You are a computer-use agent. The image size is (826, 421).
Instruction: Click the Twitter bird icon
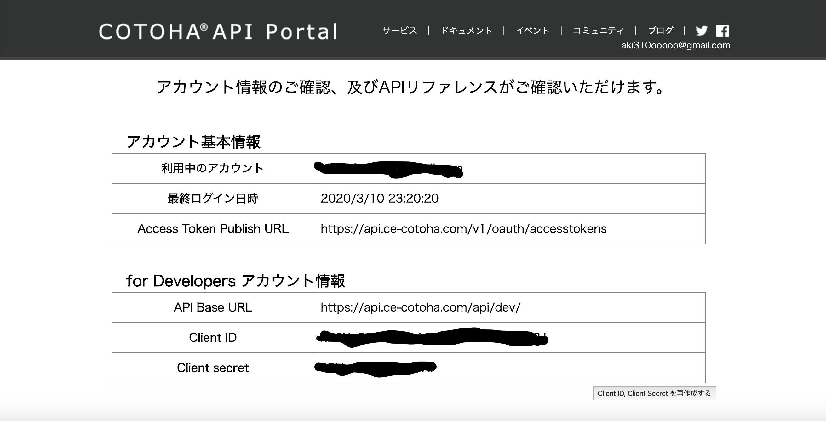click(x=701, y=31)
